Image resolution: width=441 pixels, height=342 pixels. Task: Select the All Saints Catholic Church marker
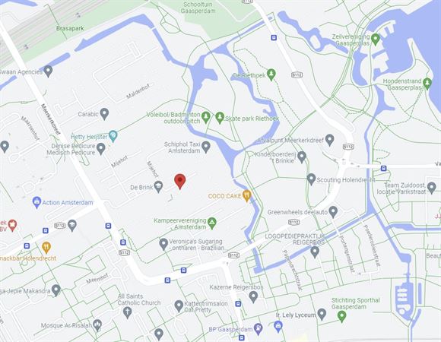[128, 313]
